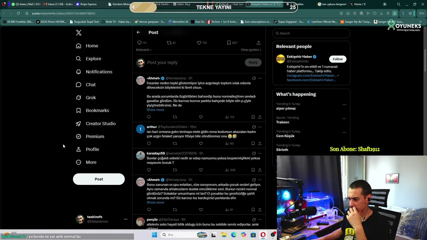The width and height of the screenshot is (427, 240).
Task: Expand Show more on Ahmet's 113-view comment
Action: pos(155,110)
